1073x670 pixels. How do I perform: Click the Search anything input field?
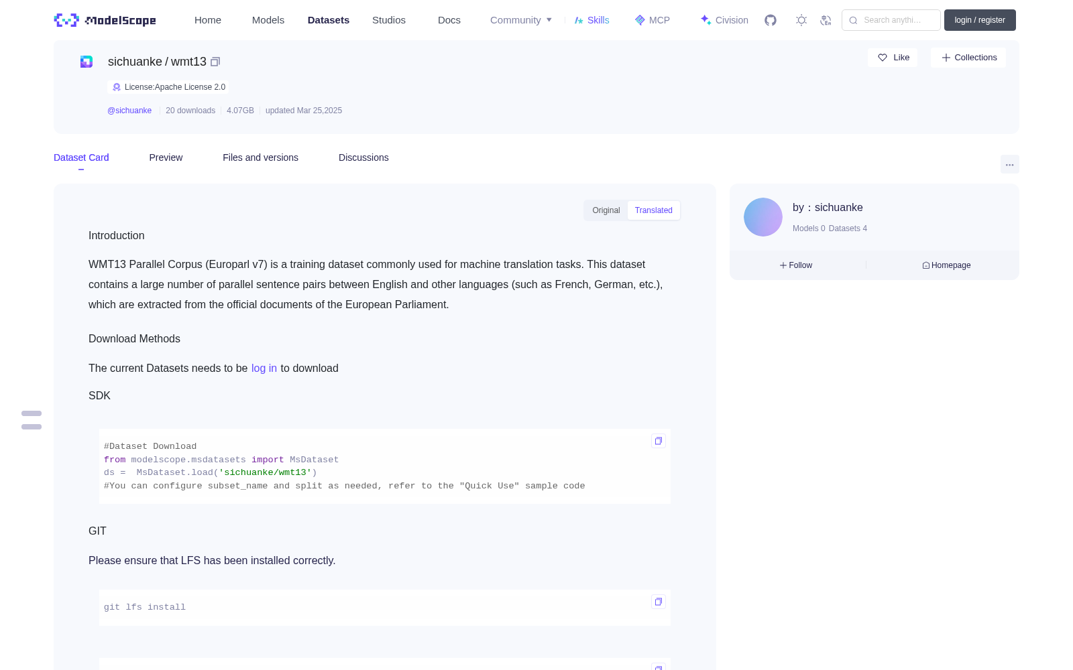pyautogui.click(x=891, y=20)
